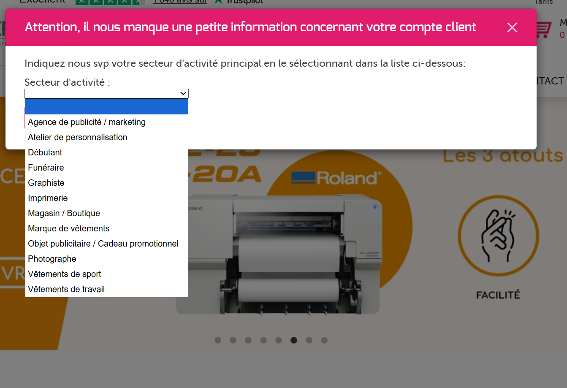Choose Magasin / Boutique option

[64, 213]
